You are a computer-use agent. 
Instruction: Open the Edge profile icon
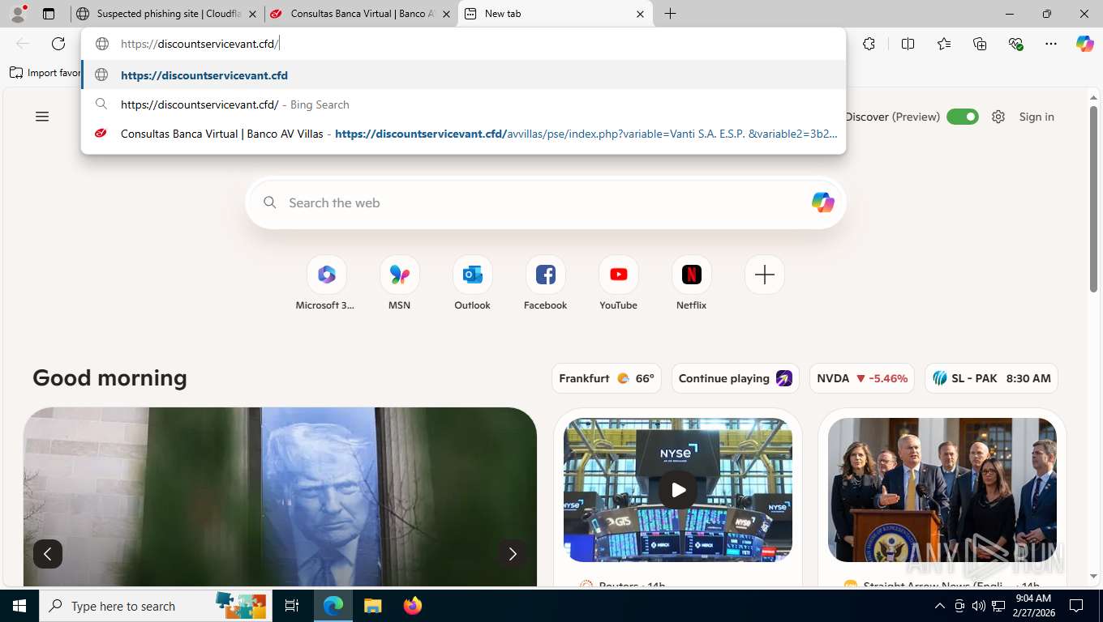[x=18, y=14]
